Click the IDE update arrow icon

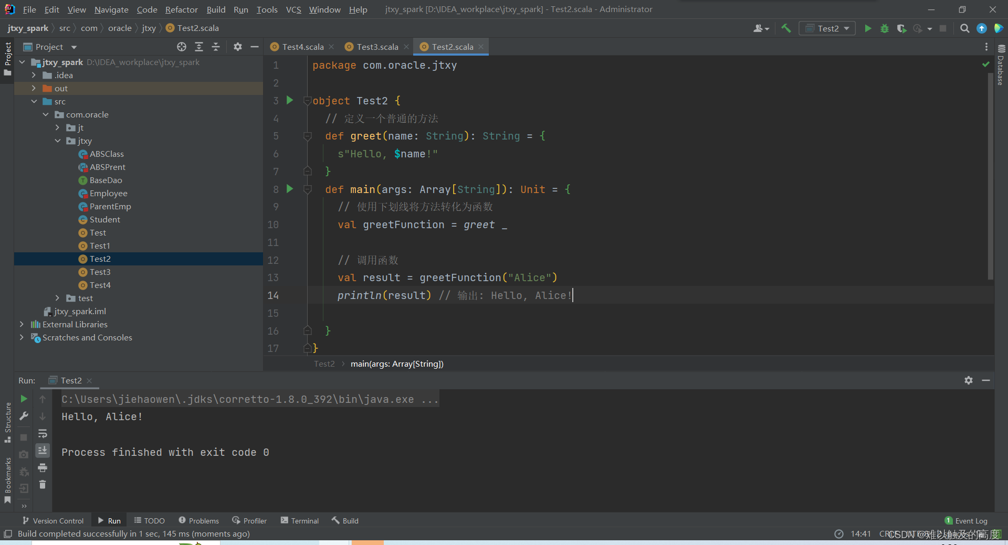(x=982, y=28)
